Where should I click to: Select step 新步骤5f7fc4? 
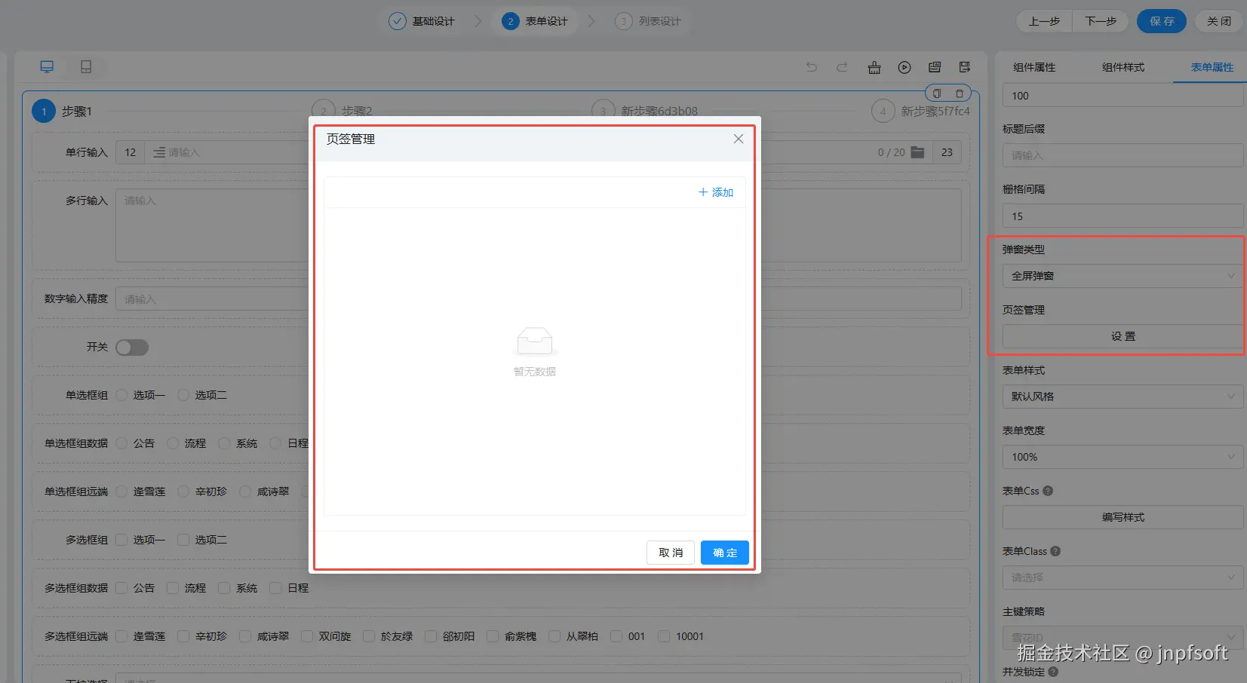point(921,112)
